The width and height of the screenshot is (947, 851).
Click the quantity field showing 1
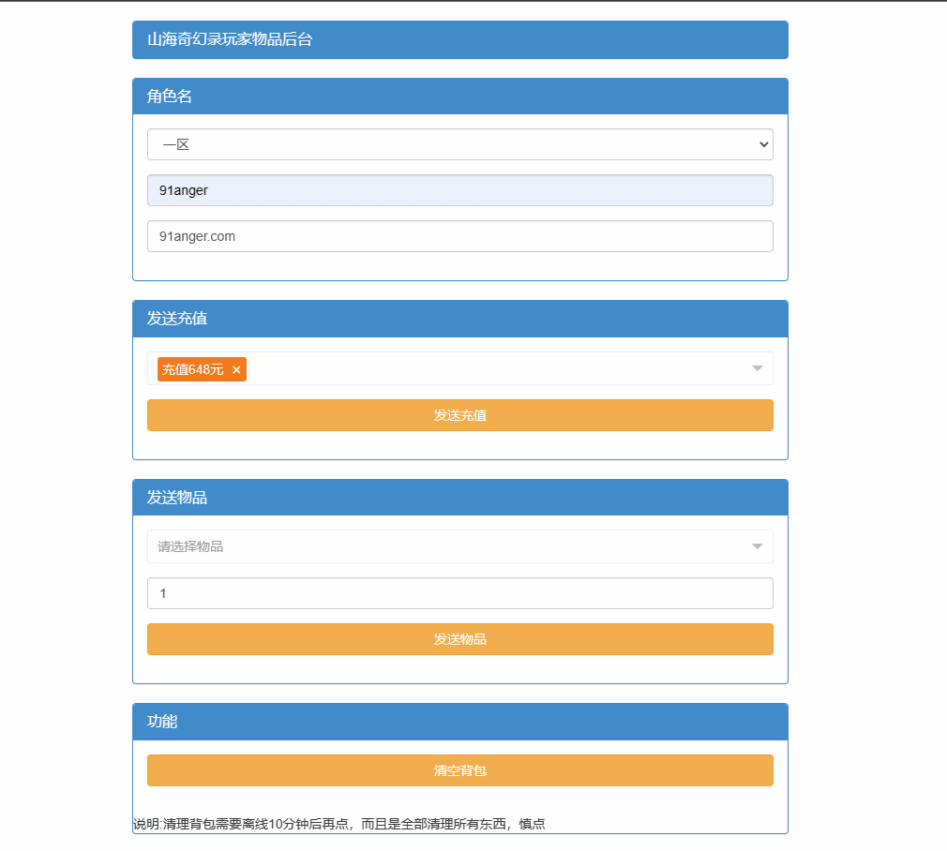pos(459,592)
